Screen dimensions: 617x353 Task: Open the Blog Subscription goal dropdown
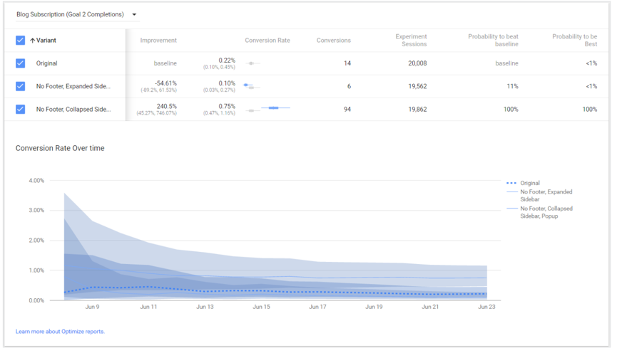tap(70, 14)
